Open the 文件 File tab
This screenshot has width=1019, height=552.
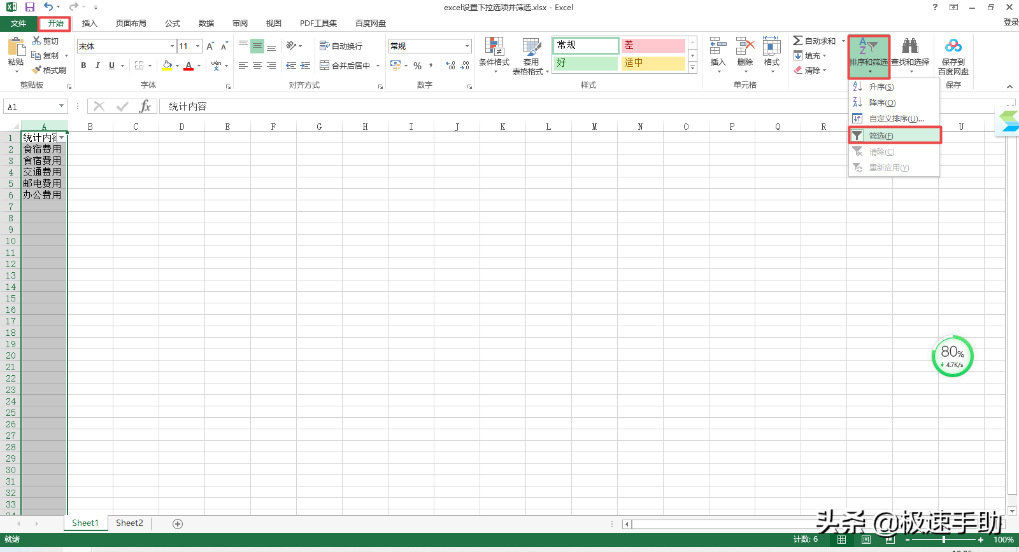click(x=18, y=24)
